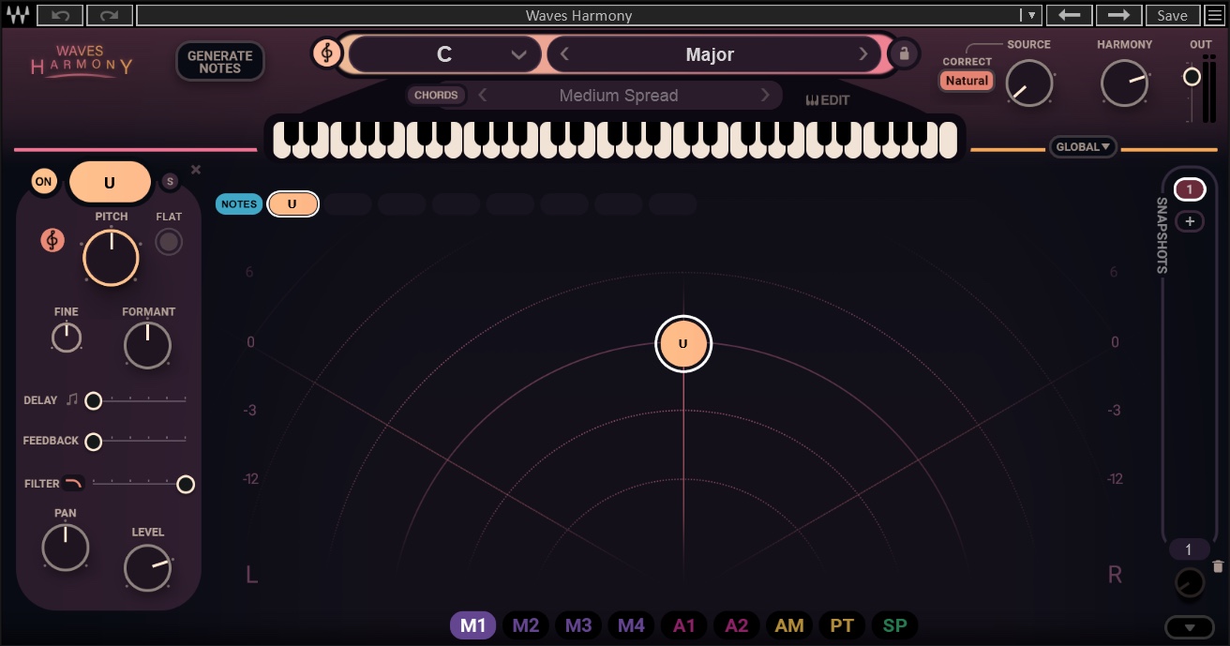Viewport: 1230px width, 646px height.
Task: Adjust the Harmony level knob
Action: pyautogui.click(x=1124, y=83)
